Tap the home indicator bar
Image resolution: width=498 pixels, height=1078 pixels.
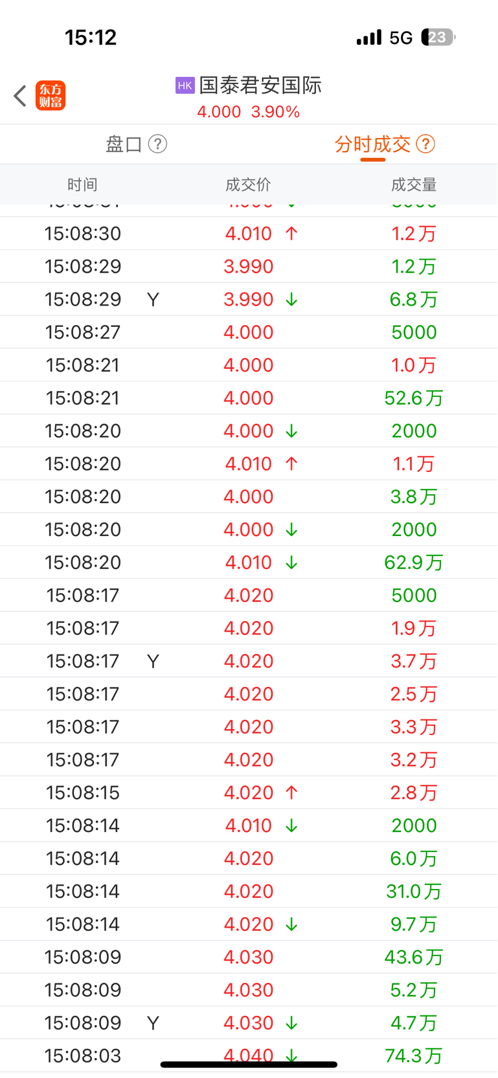coord(249,1064)
